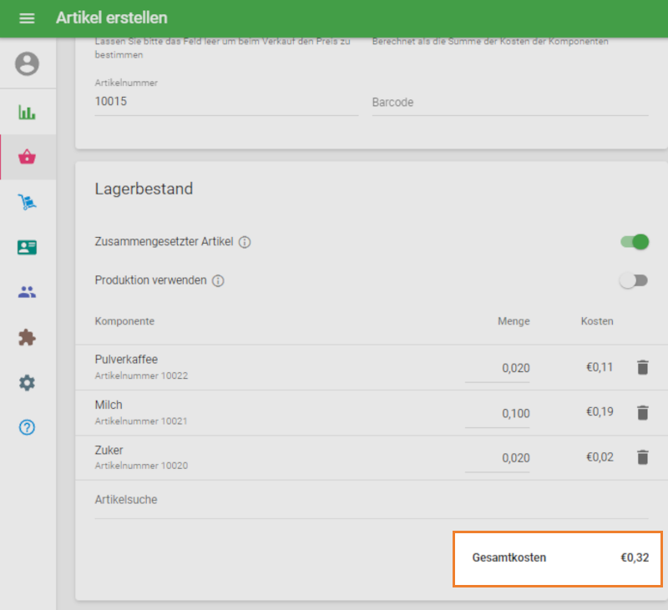Screen dimensions: 668x610
Task: Delete the Pulverkaffee component
Action: (642, 367)
